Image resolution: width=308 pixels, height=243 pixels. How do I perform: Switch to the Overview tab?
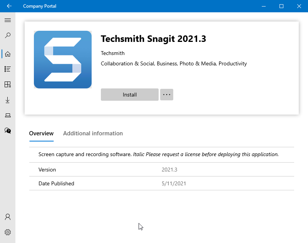coord(41,133)
